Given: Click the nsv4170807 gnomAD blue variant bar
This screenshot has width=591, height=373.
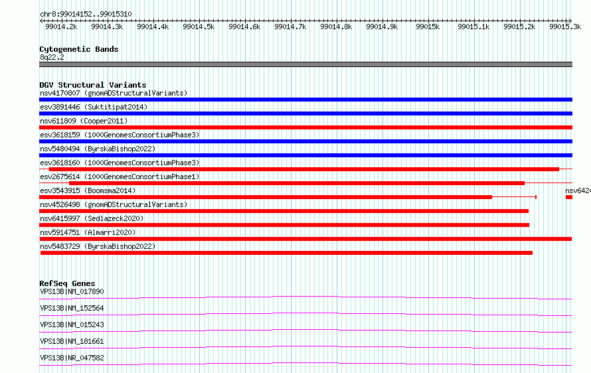Looking at the screenshot, I should [x=305, y=100].
